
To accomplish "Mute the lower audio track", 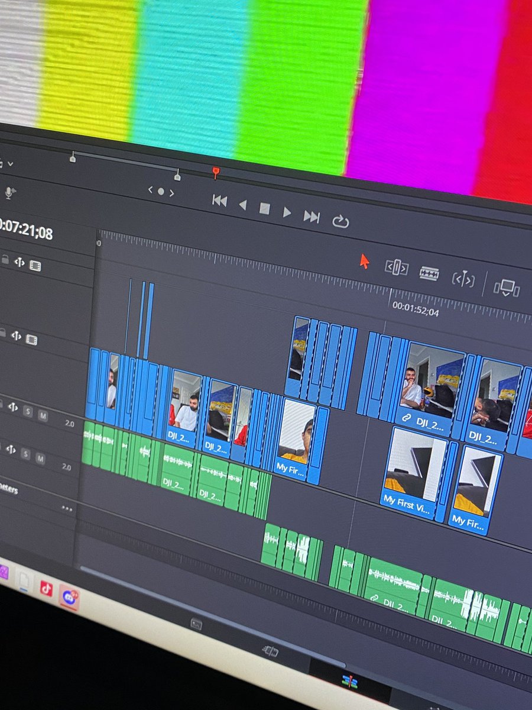I will coord(40,459).
